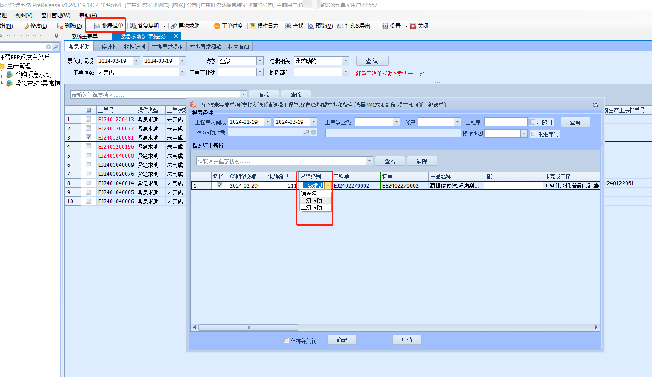
Task: Click the 取消 cancel button
Action: (407, 340)
